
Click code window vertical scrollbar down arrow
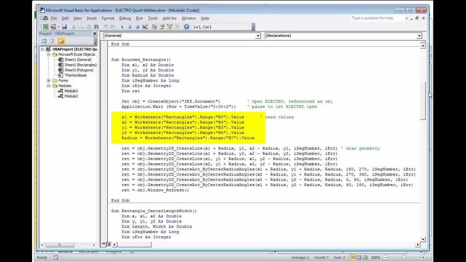tap(423, 239)
